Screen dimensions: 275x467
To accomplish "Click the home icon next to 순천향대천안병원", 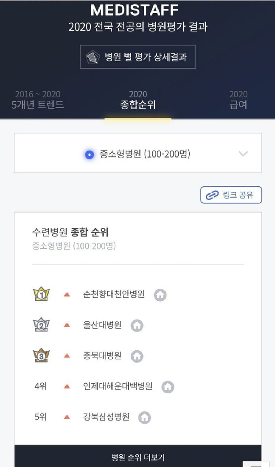I will (160, 295).
